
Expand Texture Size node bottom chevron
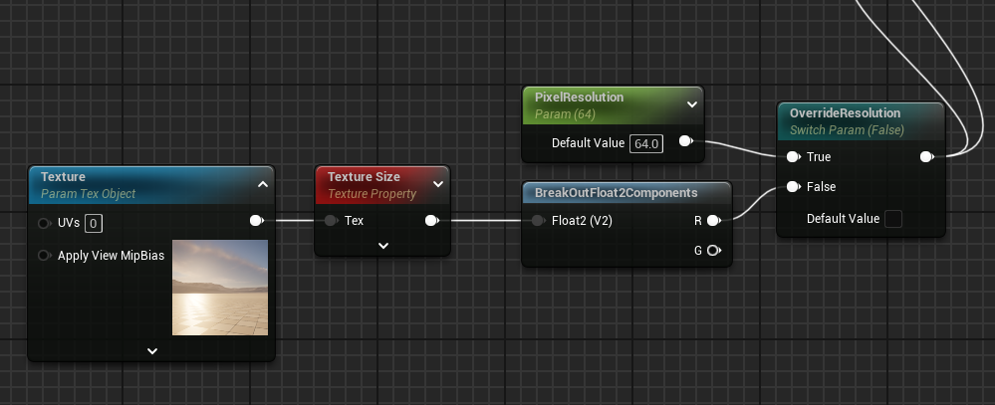pos(383,245)
